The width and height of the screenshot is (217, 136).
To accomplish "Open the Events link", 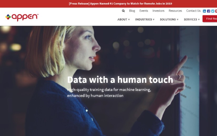I will point(144,11).
